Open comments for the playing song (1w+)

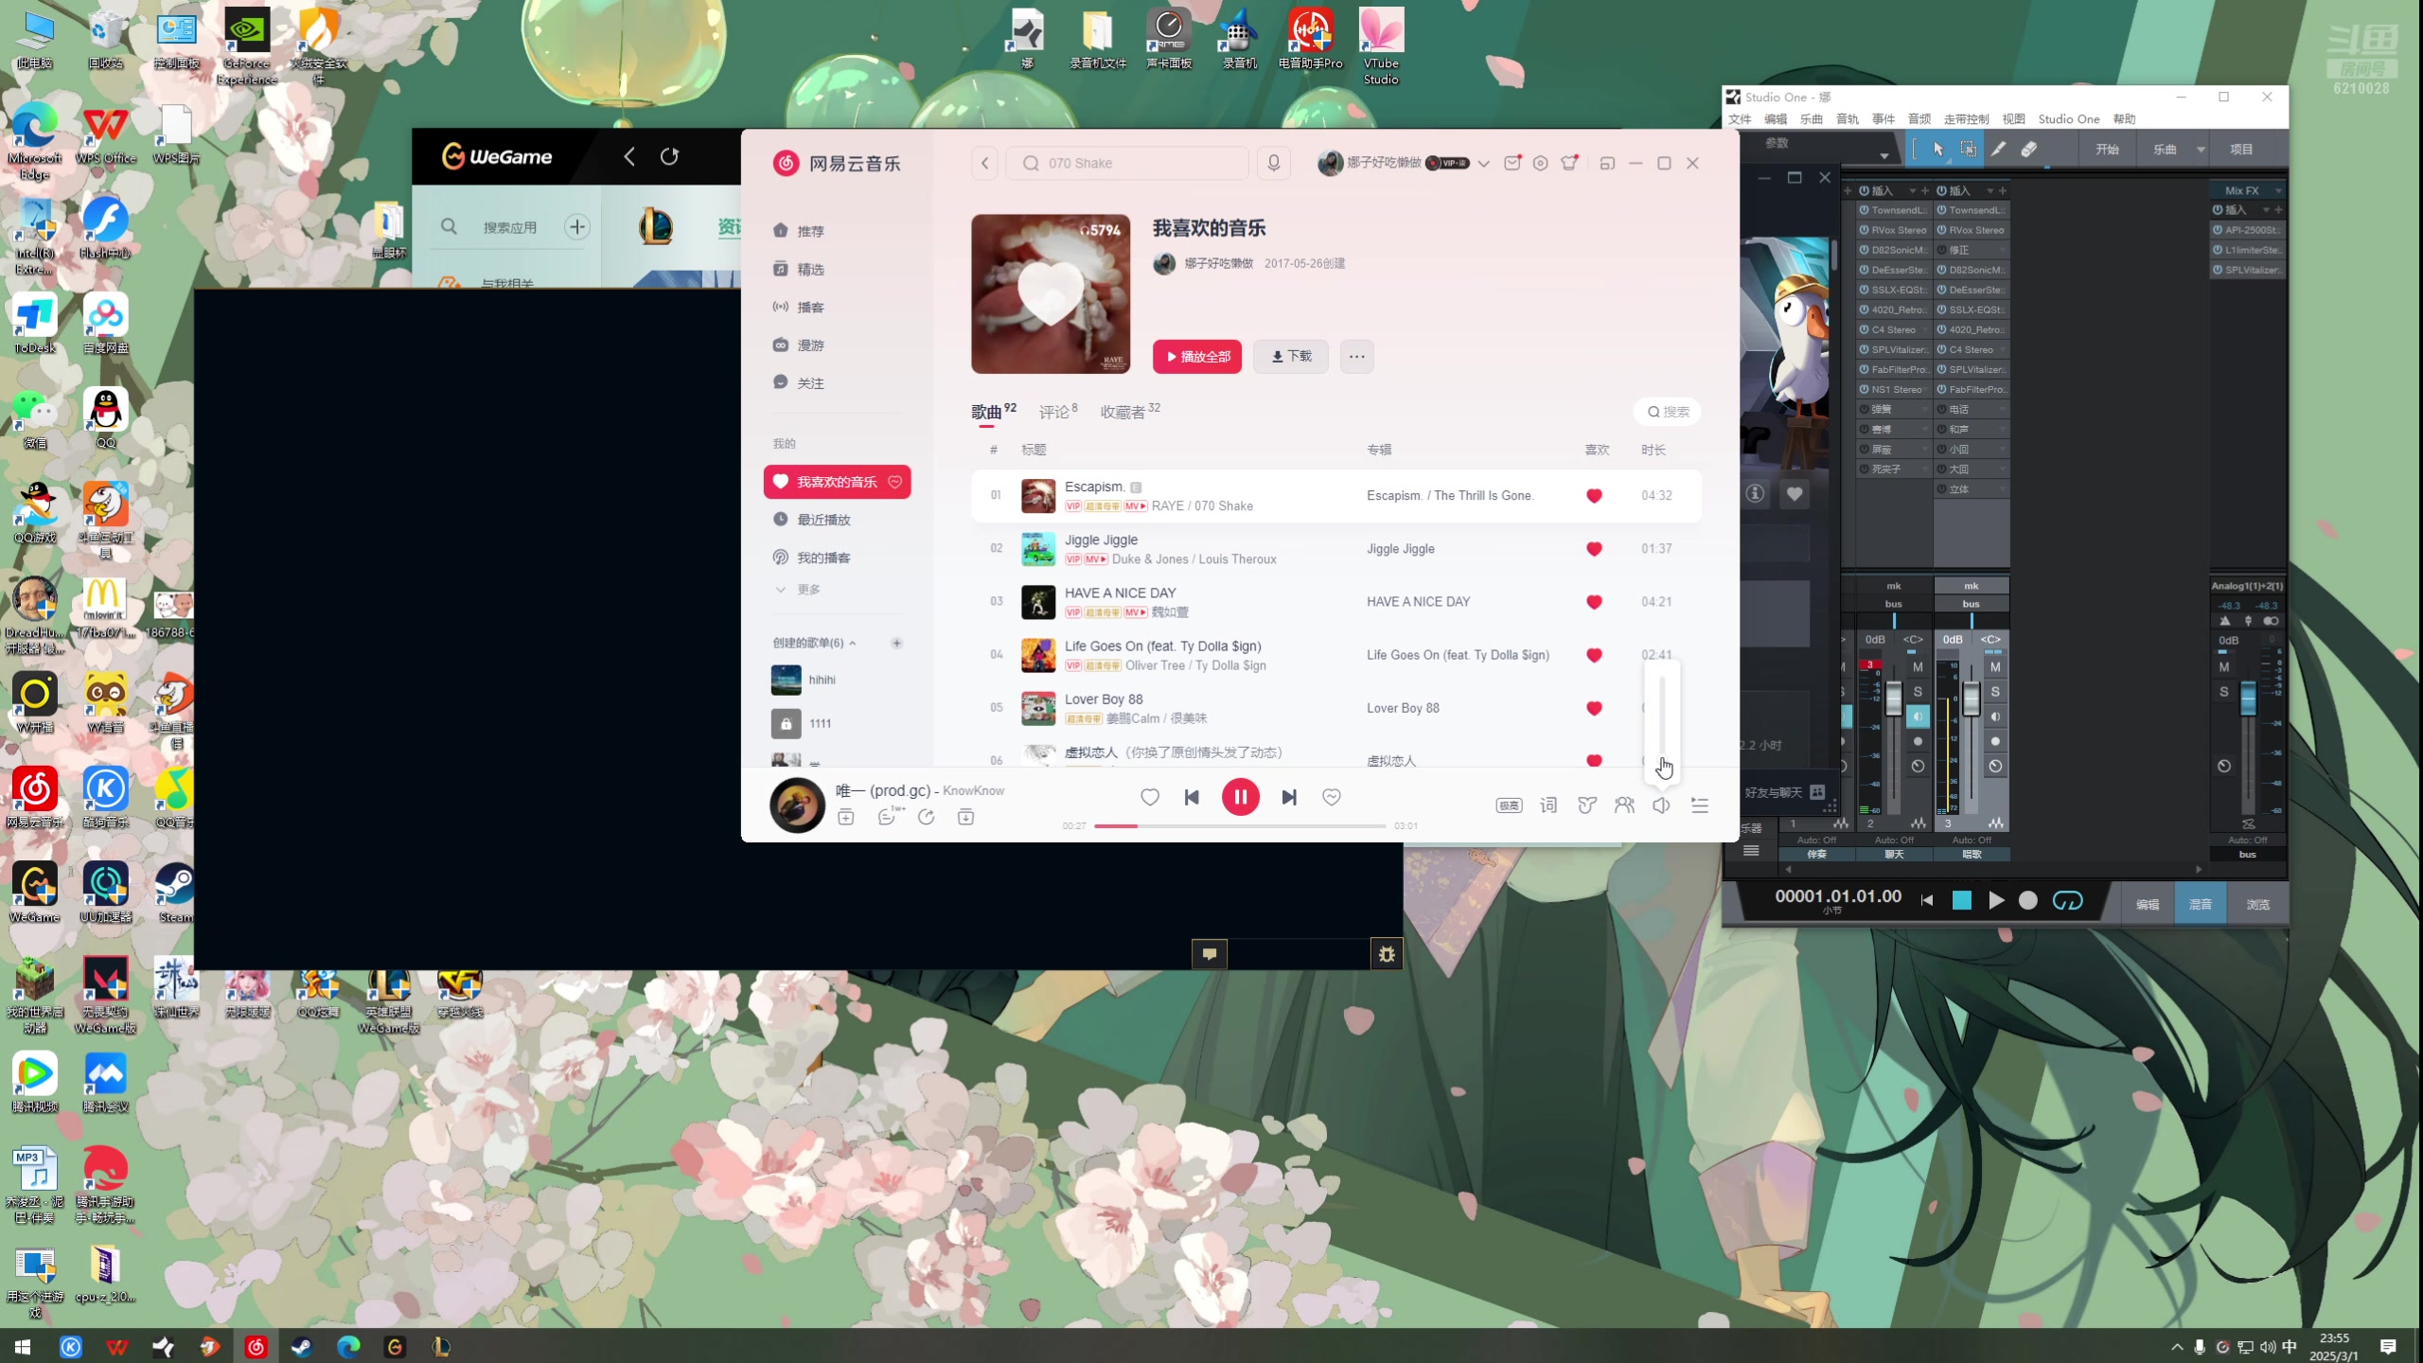point(888,816)
